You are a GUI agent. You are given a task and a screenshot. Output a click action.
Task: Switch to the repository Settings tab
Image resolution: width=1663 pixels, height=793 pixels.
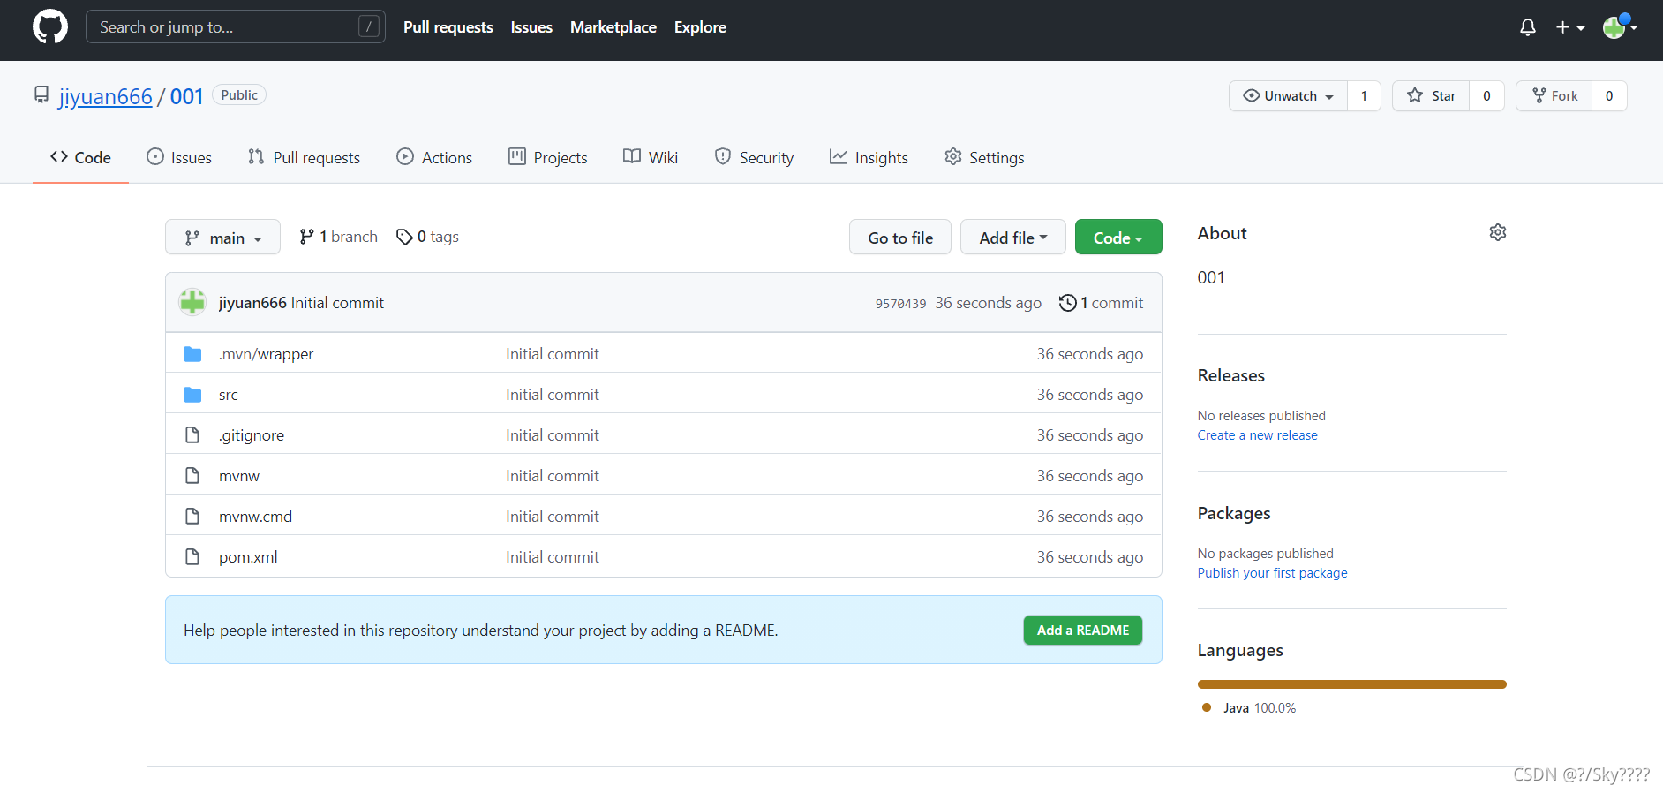point(984,157)
